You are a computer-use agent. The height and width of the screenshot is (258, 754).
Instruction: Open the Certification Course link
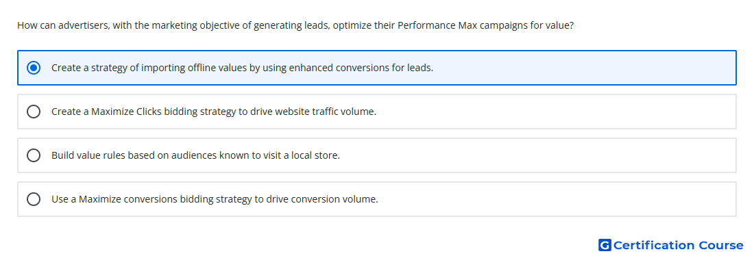(x=671, y=245)
